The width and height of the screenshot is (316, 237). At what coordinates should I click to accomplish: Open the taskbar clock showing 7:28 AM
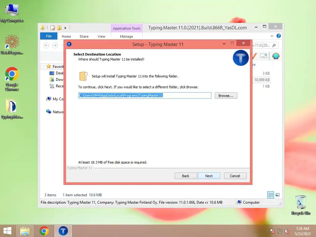pos(302,231)
